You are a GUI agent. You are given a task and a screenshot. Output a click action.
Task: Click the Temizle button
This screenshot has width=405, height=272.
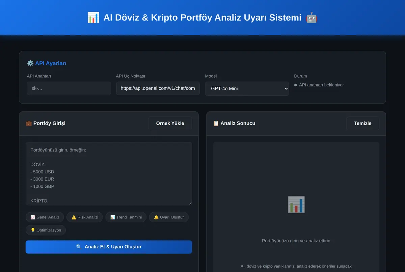pyautogui.click(x=363, y=124)
